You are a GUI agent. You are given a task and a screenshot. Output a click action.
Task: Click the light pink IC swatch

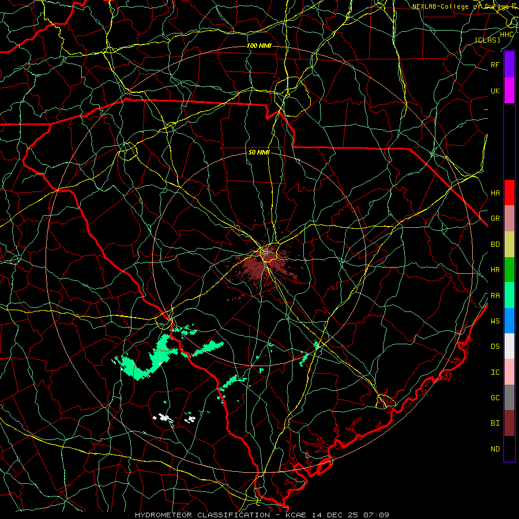pos(509,372)
